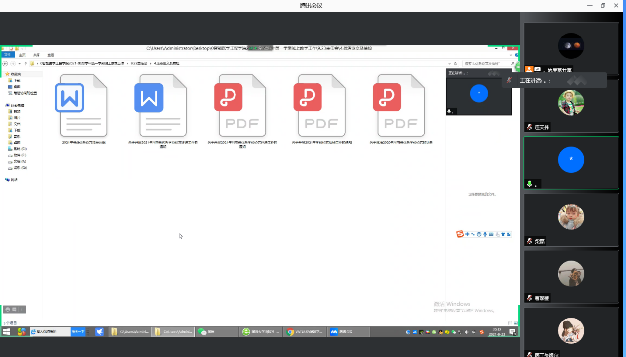Click the Windows Start button

7,332
